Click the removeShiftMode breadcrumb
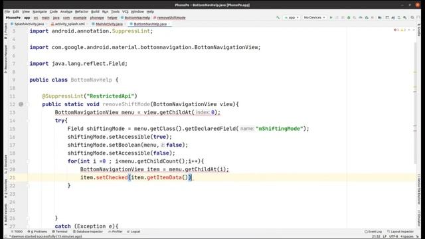Image resolution: width=425 pixels, height=239 pixels. pyautogui.click(x=169, y=18)
